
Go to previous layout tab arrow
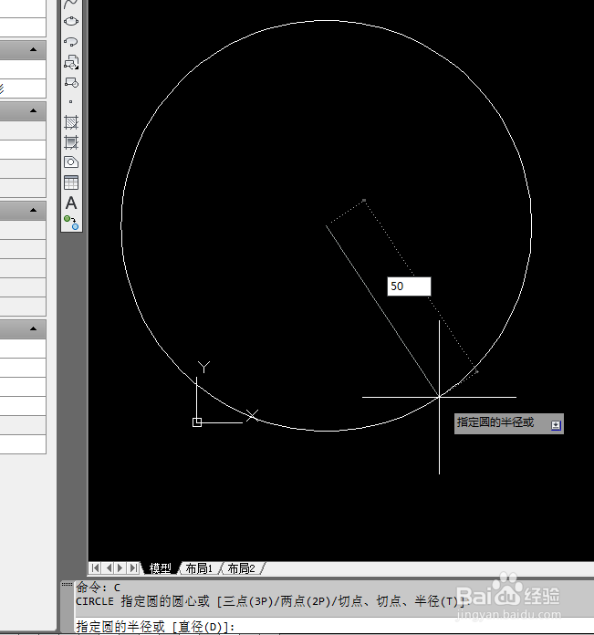(108, 568)
